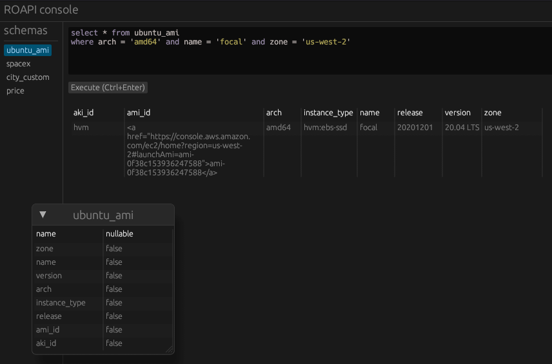This screenshot has width=552, height=364.
Task: Click the ROAPI console title
Action: click(x=41, y=10)
